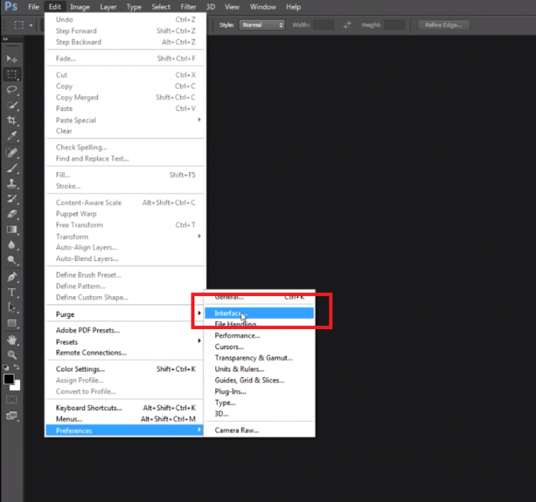Select the Crop tool
Viewport: 536px width, 502px height.
point(11,121)
